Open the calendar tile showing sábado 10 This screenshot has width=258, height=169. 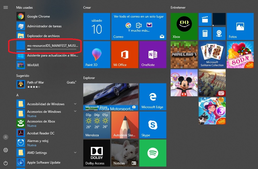pyautogui.click(x=97, y=26)
